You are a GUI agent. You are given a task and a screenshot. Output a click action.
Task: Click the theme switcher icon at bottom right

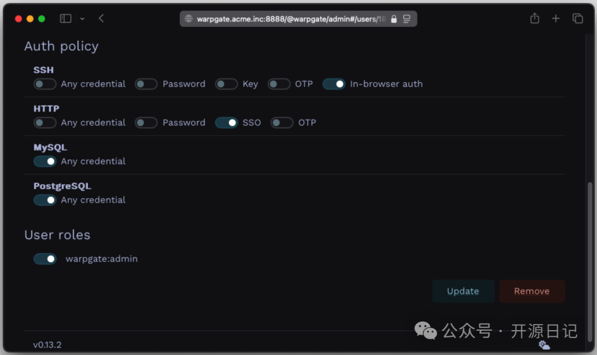pyautogui.click(x=544, y=345)
